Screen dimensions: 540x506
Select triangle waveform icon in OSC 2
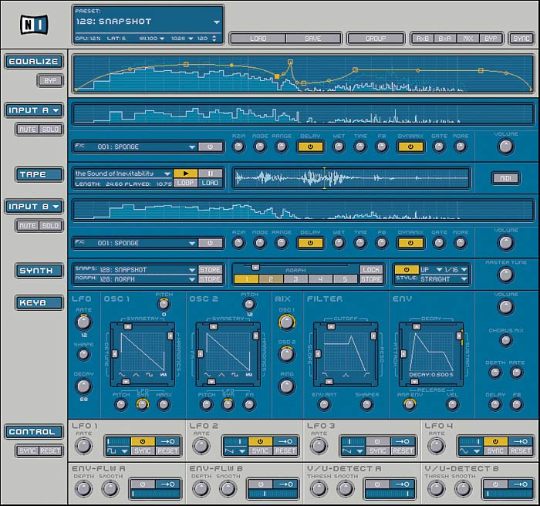click(x=221, y=374)
